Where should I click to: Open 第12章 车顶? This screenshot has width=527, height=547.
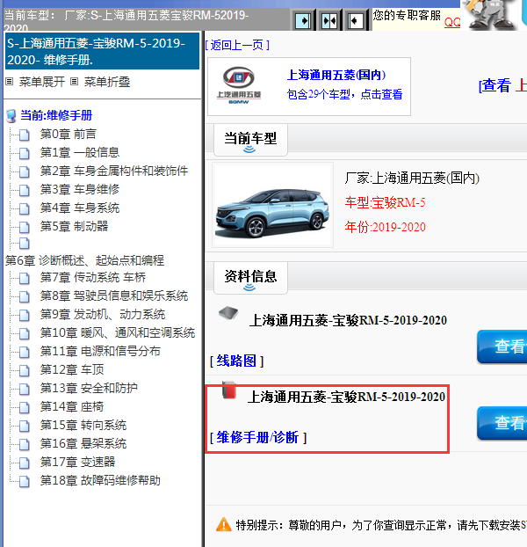click(x=72, y=369)
